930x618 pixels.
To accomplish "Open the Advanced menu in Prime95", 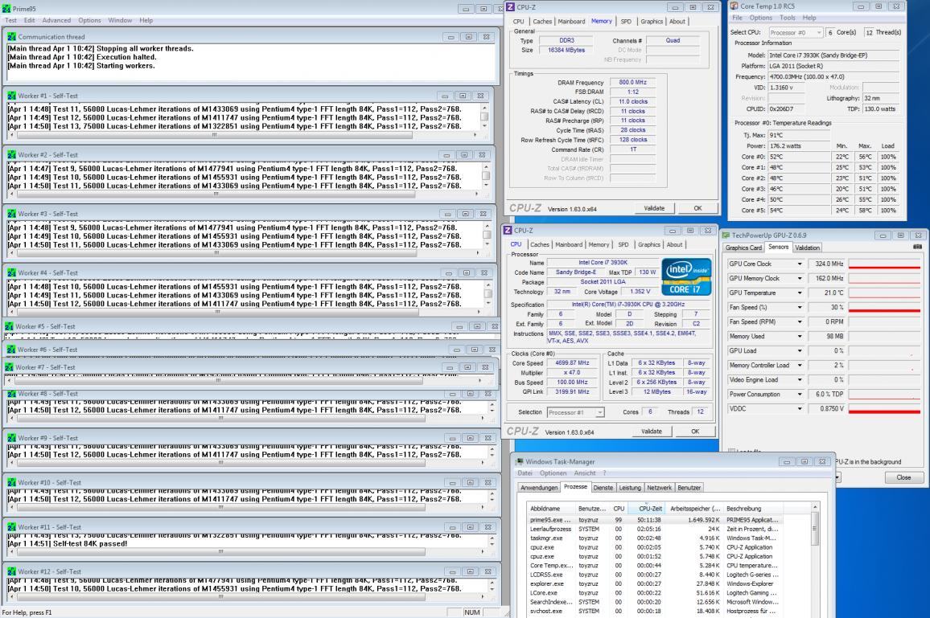I will click(56, 20).
